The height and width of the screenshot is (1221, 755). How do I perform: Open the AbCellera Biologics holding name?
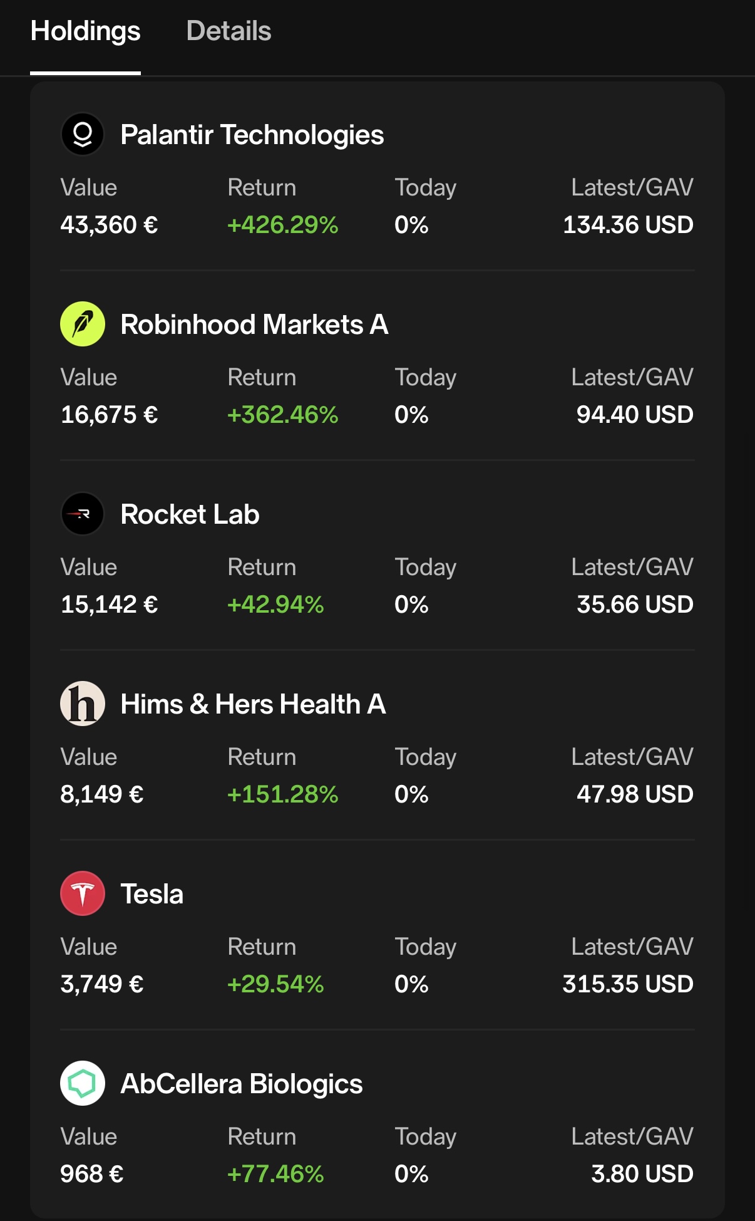pos(242,1084)
